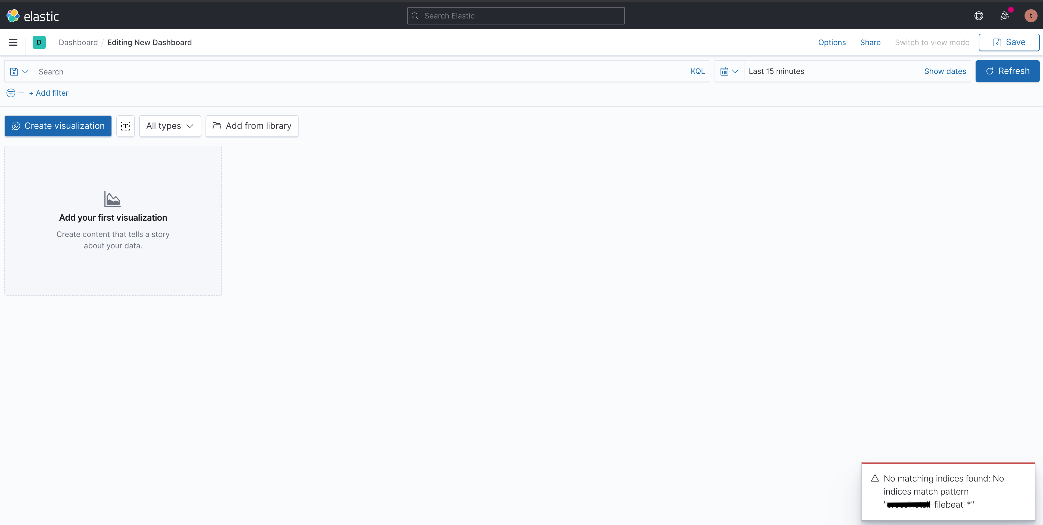
Task: Open the help menu lifebuoy icon
Action: coord(978,16)
